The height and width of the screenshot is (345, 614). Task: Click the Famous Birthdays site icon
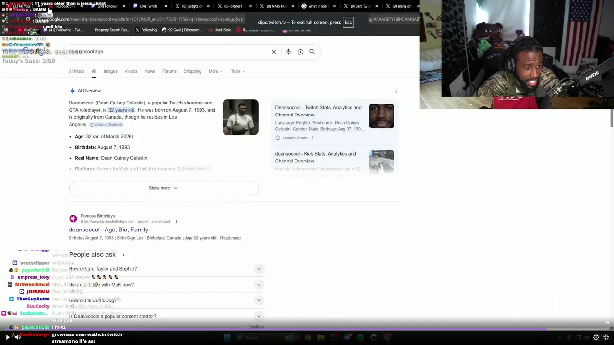[x=73, y=218]
